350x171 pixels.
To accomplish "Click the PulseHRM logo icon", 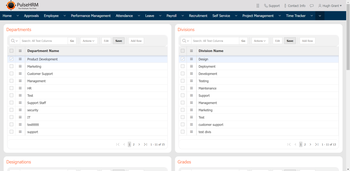I will tap(11, 6).
